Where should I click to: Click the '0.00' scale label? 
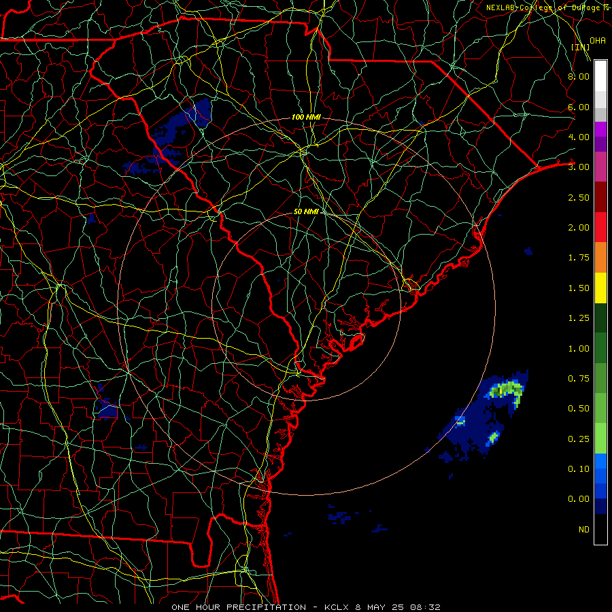pos(579,499)
